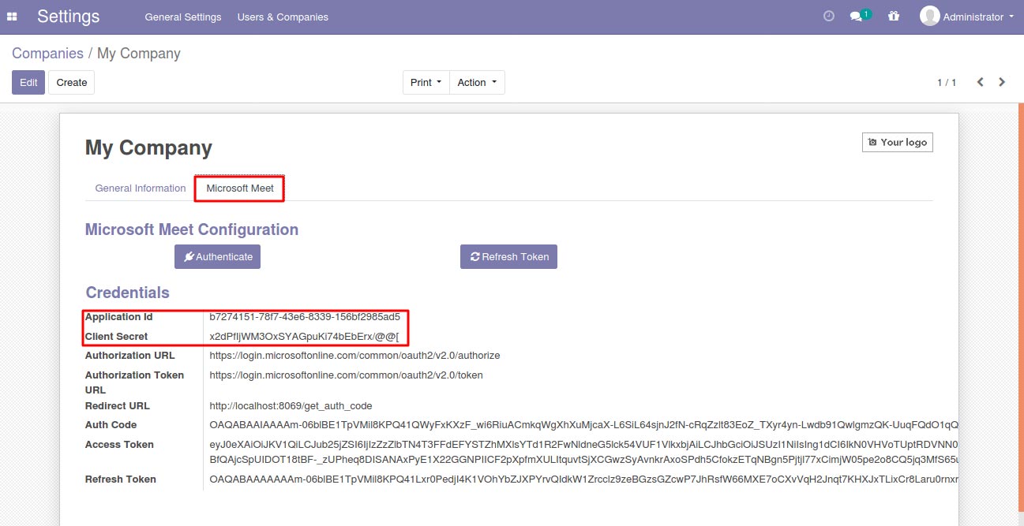Open the Users & Companies menu

point(283,17)
